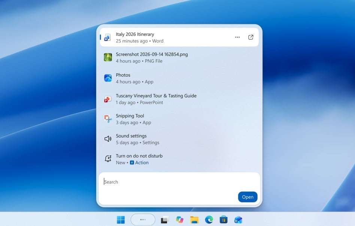Click '4 hours ago • App' subtitle
This screenshot has width=355, height=226.
click(134, 82)
